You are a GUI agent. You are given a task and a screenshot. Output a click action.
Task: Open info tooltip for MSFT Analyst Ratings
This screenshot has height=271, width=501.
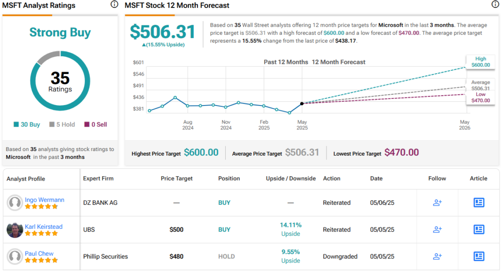click(114, 5)
